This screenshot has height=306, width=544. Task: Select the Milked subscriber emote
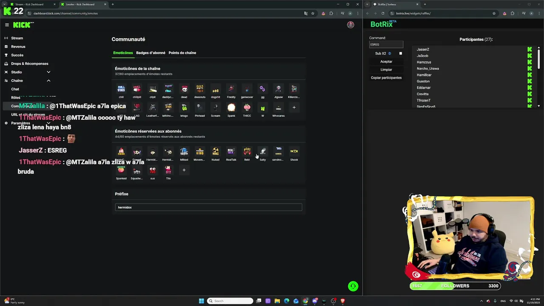pos(184,152)
